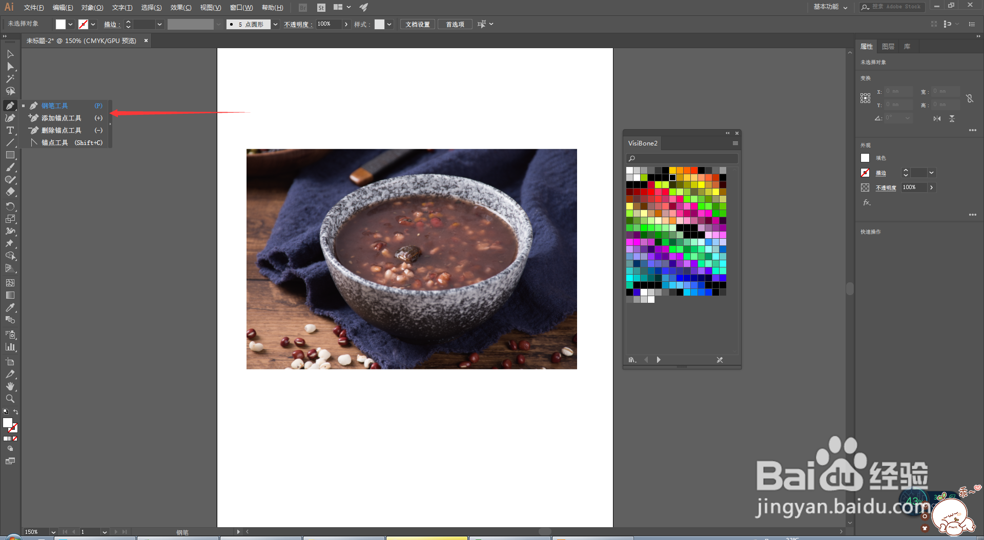Click the fill color box in the toolbar
Viewport: 984px width, 540px height.
click(8, 423)
